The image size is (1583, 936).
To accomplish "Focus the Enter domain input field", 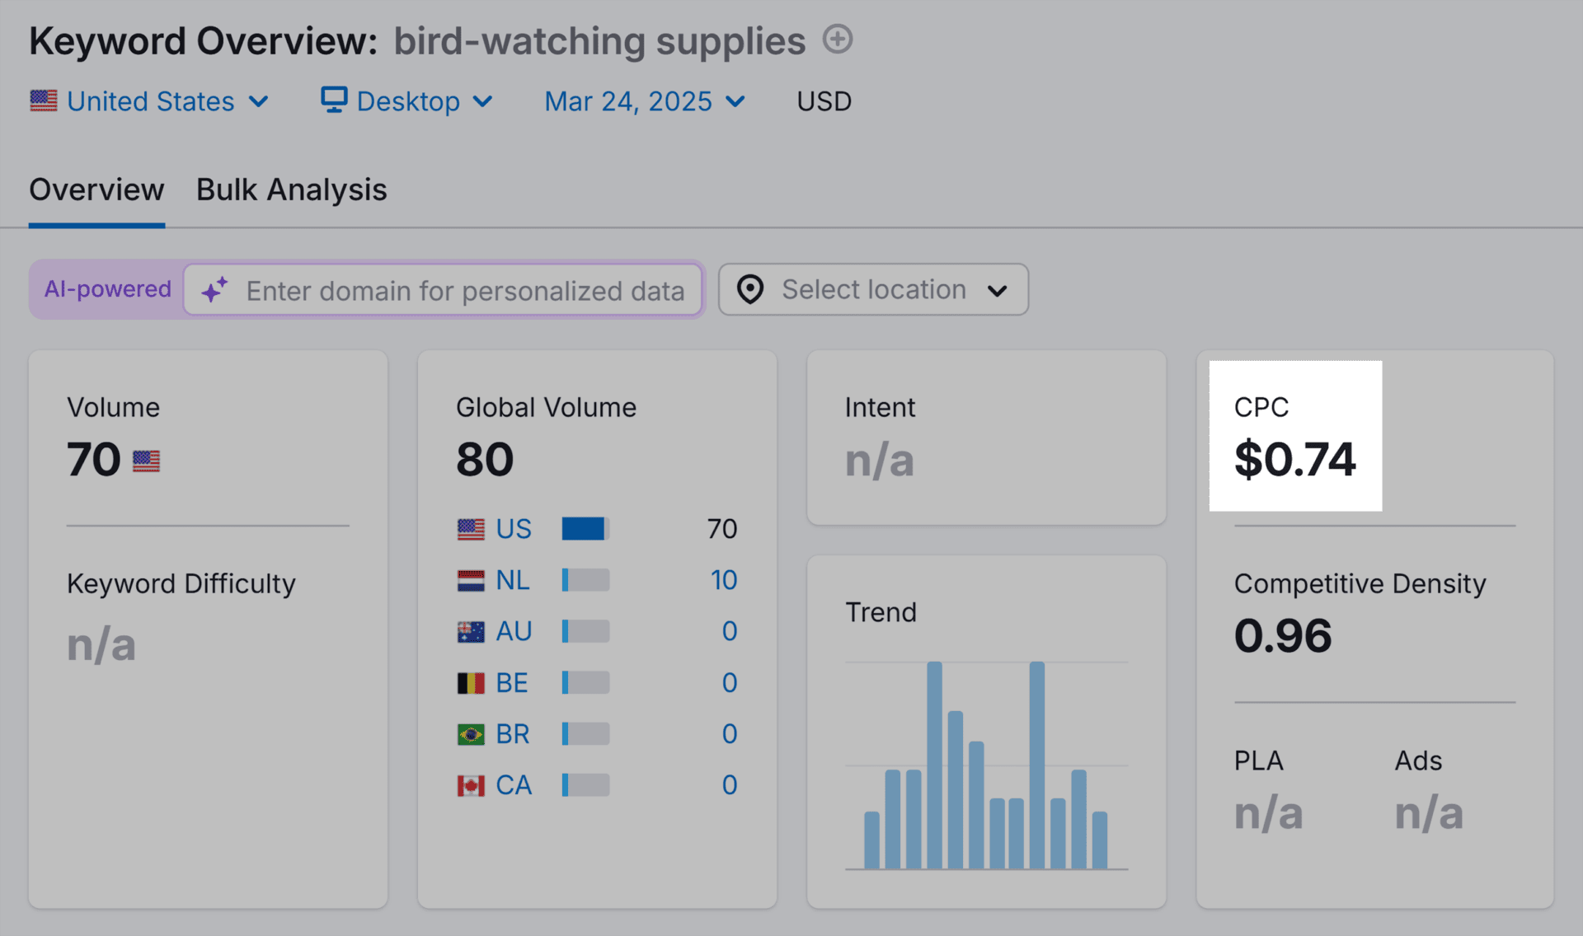I will (x=465, y=290).
